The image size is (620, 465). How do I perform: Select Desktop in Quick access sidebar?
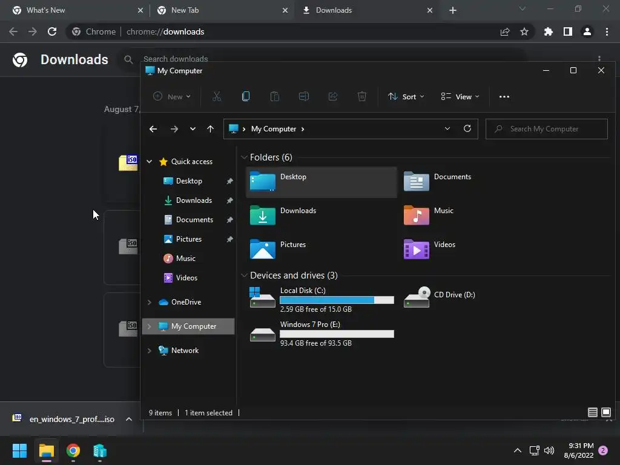click(x=189, y=180)
